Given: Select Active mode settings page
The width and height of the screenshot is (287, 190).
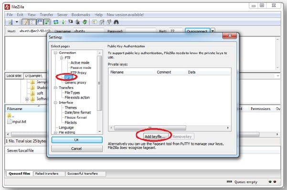Looking at the screenshot, I should click(x=80, y=63).
